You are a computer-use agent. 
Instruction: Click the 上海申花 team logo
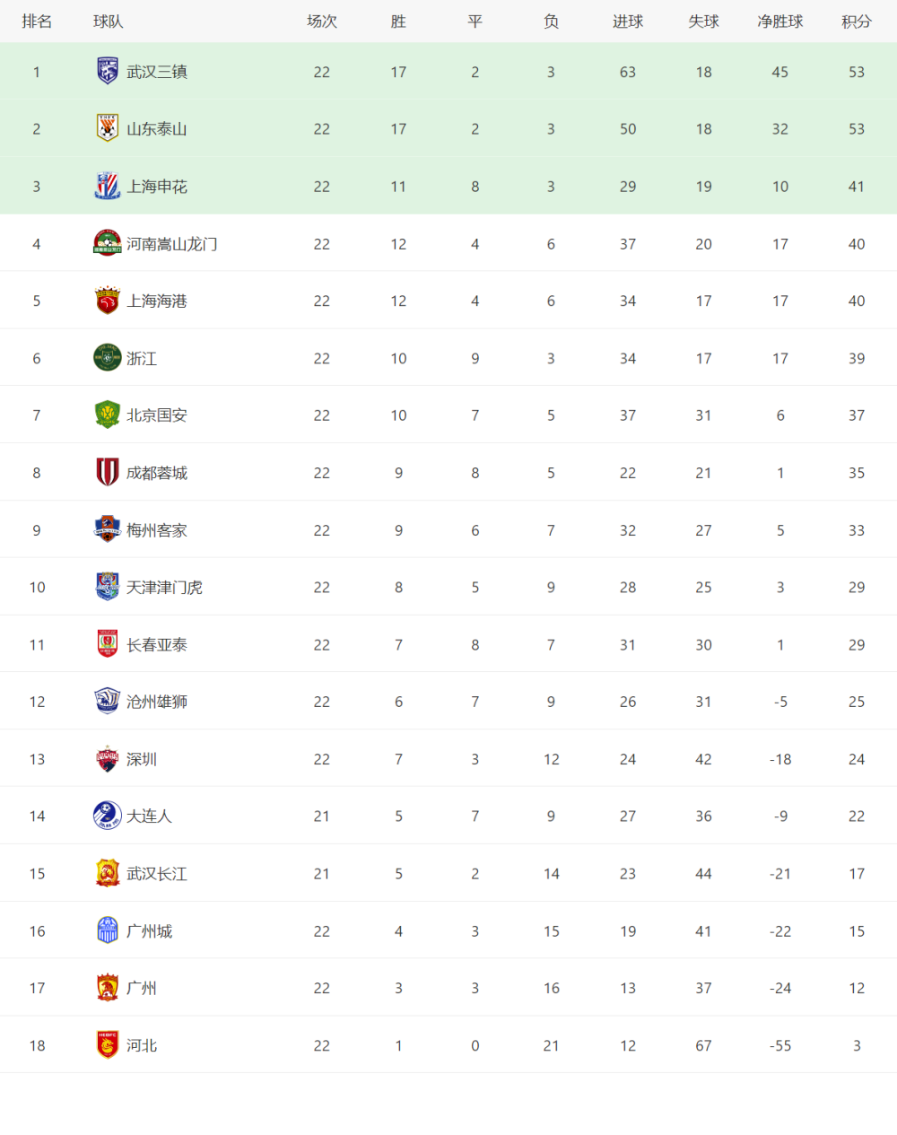pos(108,186)
